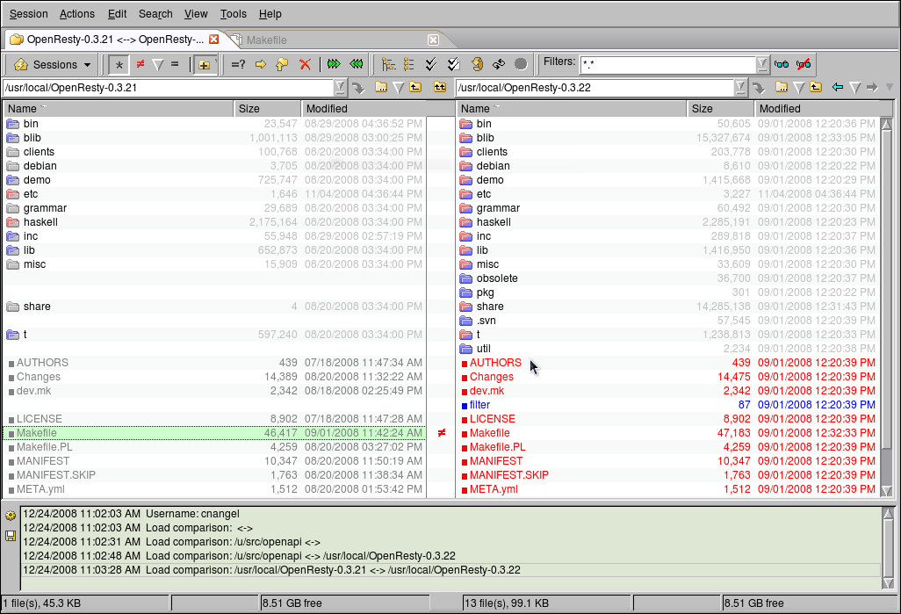Open the Session menu
The height and width of the screenshot is (614, 901).
[x=29, y=14]
